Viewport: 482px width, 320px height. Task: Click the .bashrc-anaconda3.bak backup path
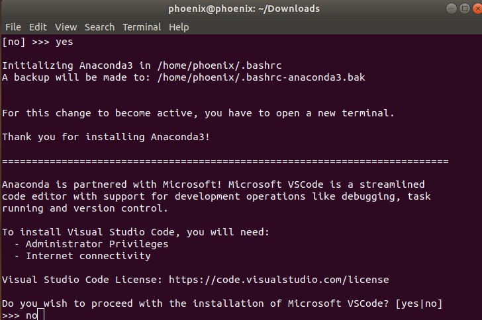[262, 77]
